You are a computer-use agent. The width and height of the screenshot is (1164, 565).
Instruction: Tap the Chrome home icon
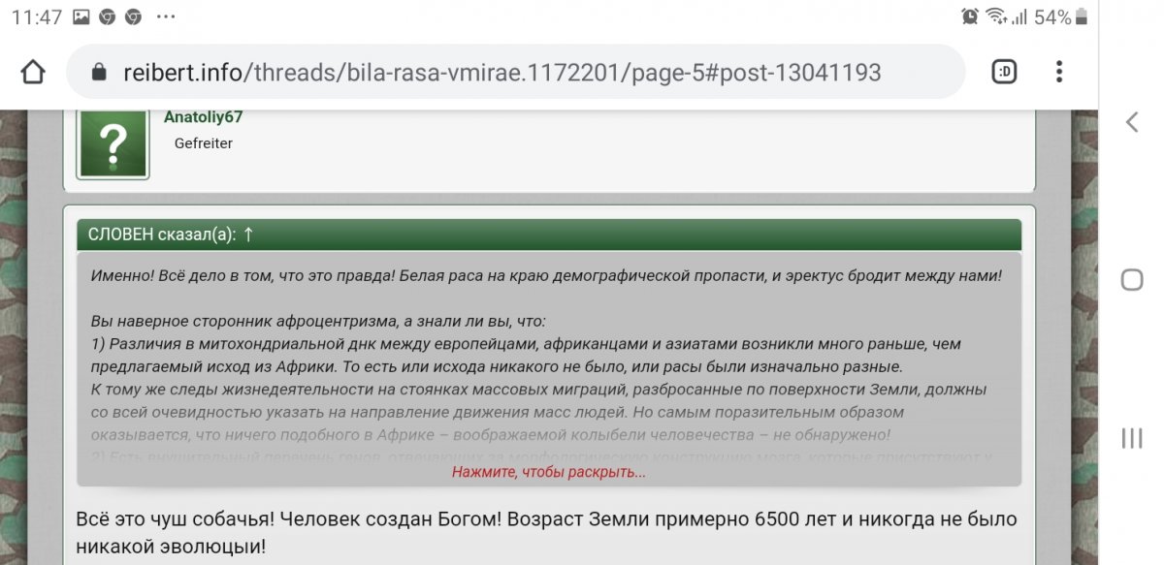[33, 72]
